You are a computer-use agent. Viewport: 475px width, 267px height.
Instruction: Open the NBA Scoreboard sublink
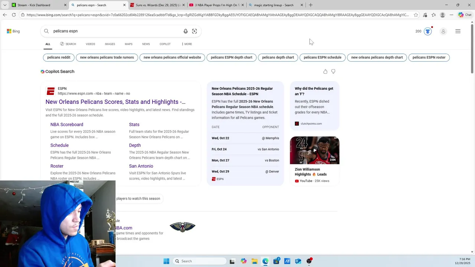[x=67, y=125]
